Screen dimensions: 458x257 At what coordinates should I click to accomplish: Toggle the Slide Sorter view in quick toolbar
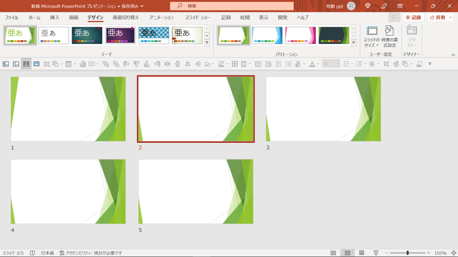click(26, 64)
